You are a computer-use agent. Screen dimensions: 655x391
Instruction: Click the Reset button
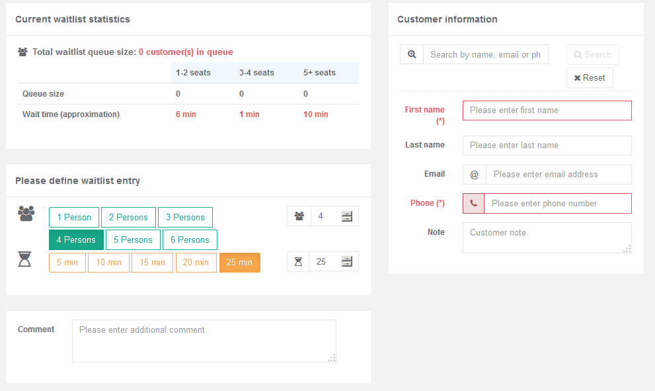[x=590, y=78]
